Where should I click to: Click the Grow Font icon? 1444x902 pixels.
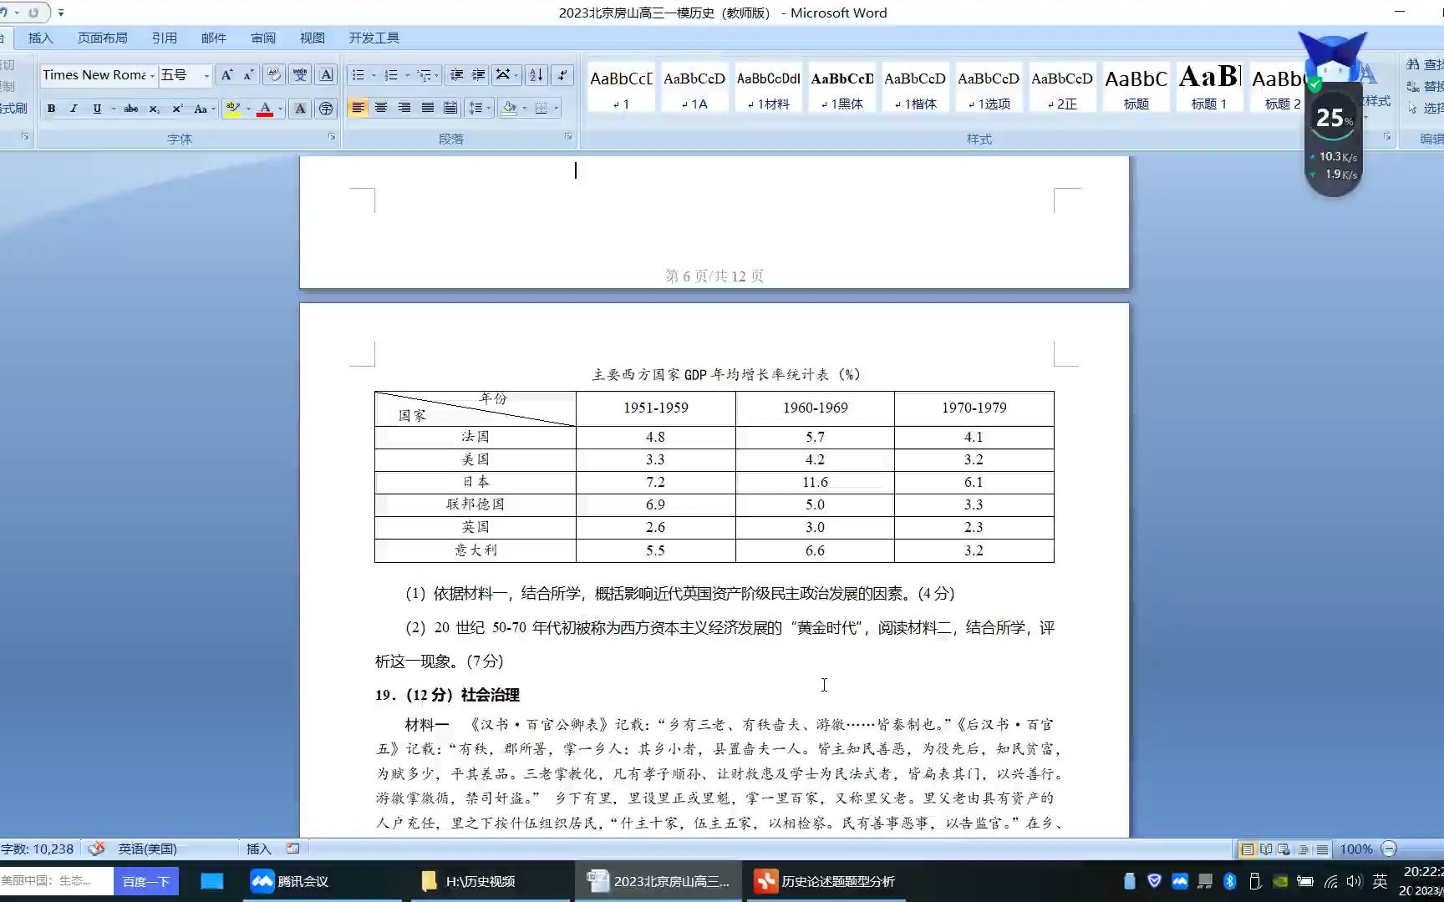pyautogui.click(x=226, y=75)
